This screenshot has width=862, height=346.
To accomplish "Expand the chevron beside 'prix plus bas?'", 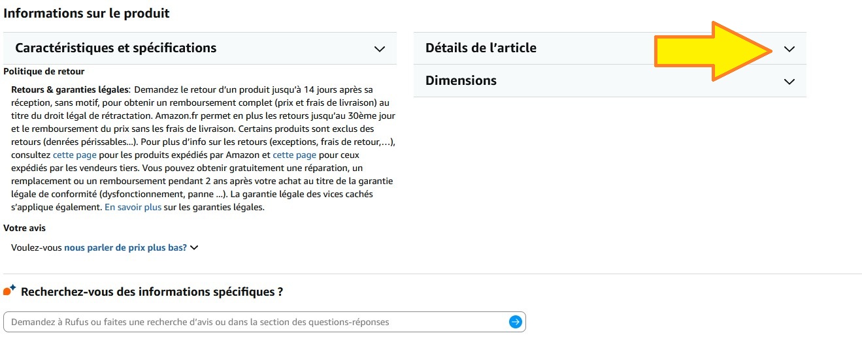I will pos(194,247).
